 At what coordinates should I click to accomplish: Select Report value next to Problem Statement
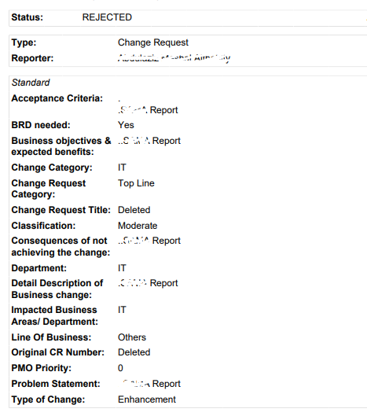[x=167, y=384]
